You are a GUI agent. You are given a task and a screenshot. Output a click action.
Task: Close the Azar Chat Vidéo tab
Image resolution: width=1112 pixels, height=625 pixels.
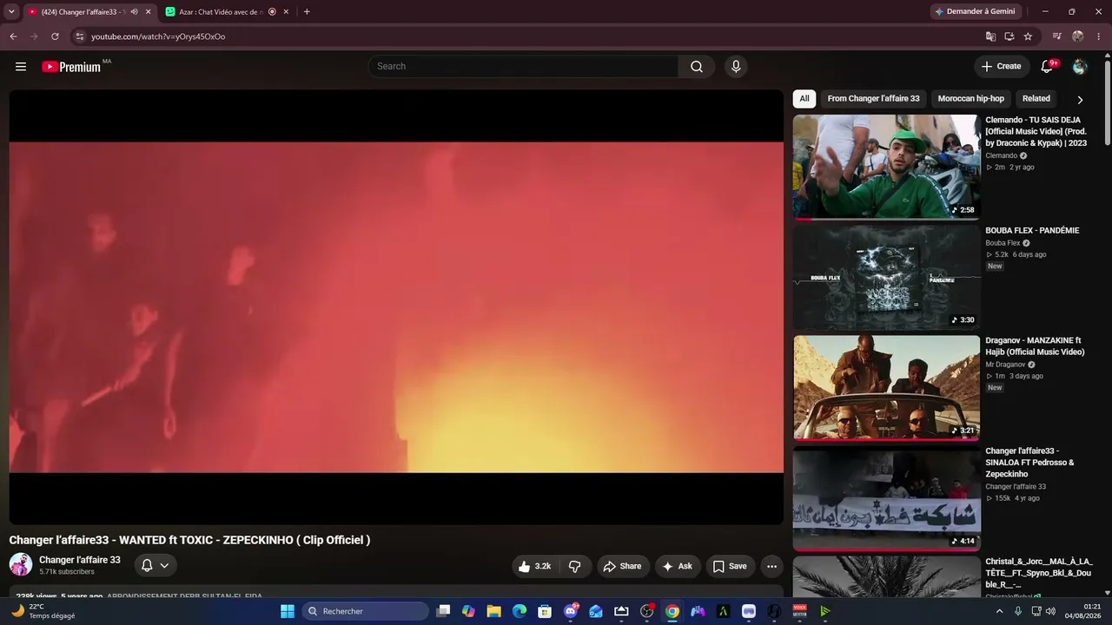(287, 11)
